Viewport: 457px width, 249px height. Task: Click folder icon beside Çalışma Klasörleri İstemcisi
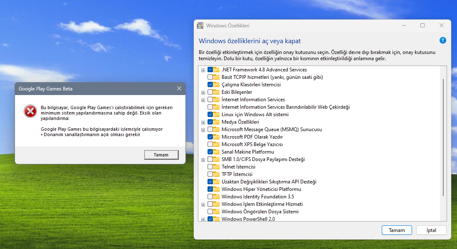coord(216,85)
